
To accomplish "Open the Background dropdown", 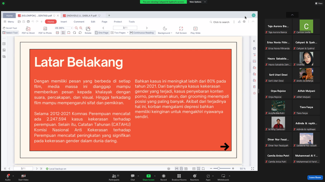I will pos(165,30).
